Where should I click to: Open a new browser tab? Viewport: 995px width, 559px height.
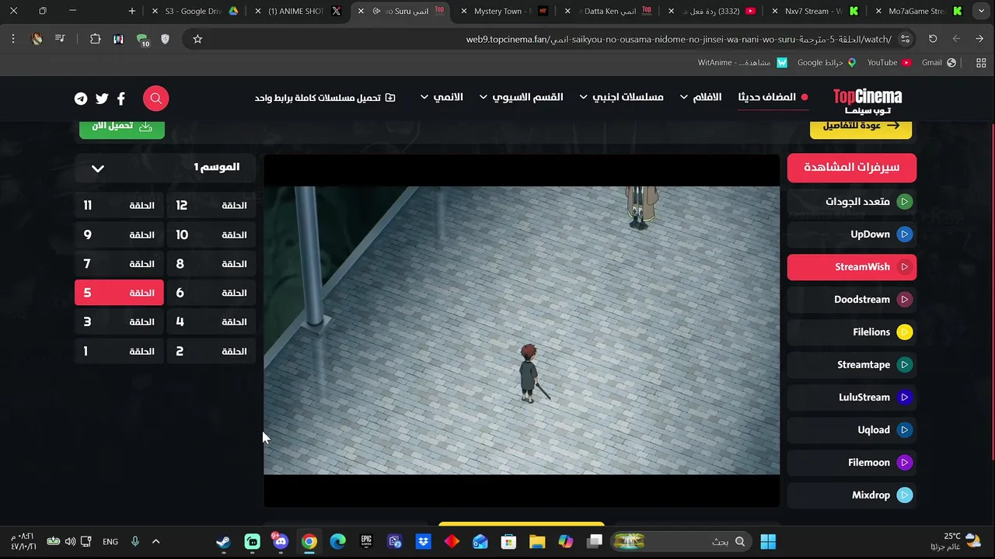click(131, 11)
